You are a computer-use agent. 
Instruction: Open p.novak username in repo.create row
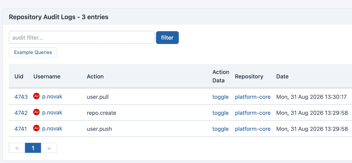click(x=52, y=112)
